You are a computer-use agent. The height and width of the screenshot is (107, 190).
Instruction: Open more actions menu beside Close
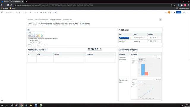coord(188,12)
